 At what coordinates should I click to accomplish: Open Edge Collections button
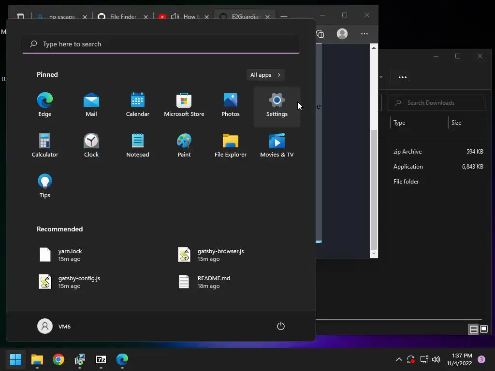click(320, 34)
